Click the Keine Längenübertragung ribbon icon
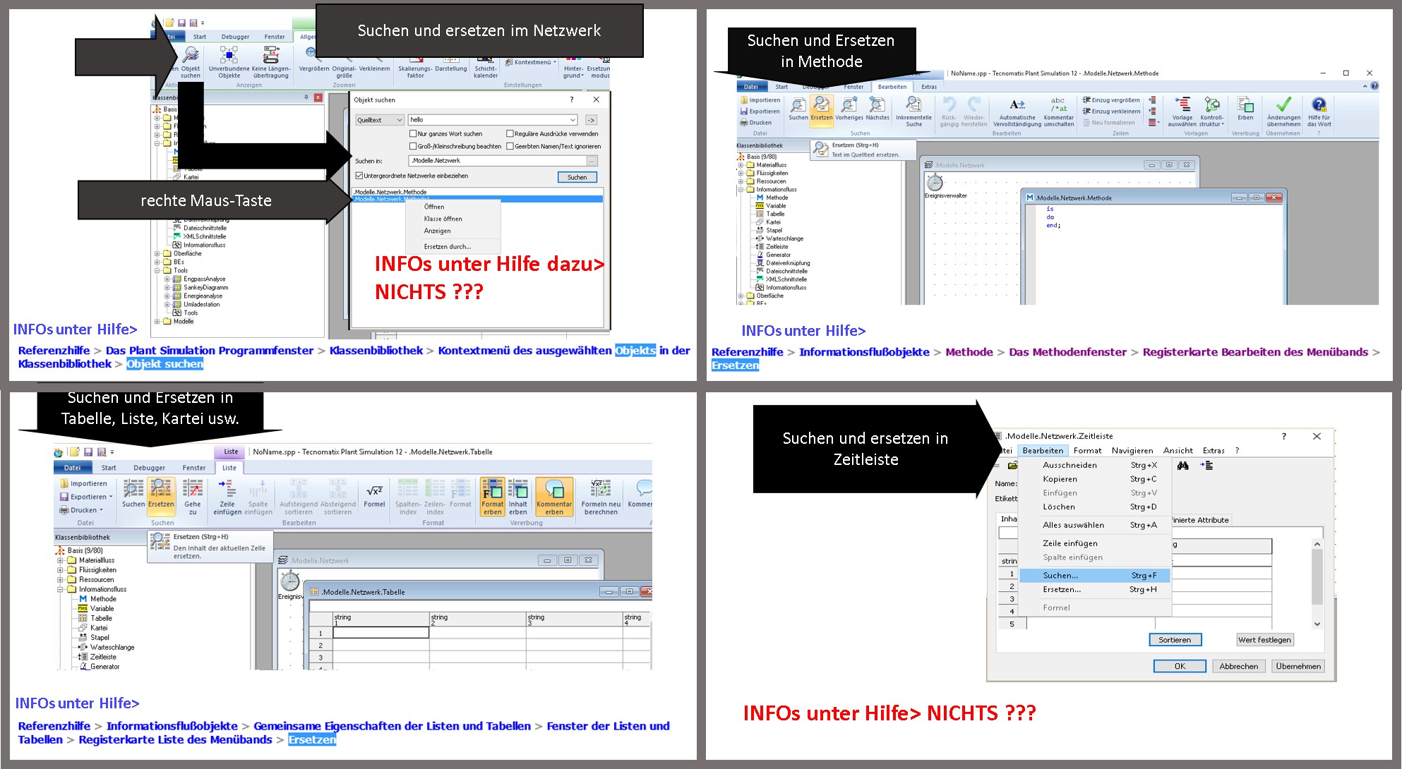The image size is (1402, 769). point(271,62)
